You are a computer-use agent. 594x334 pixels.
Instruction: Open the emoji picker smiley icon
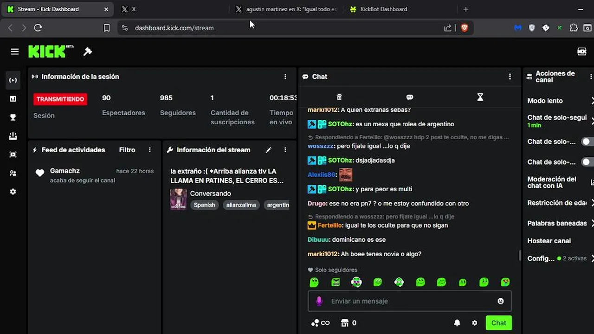[501, 301]
